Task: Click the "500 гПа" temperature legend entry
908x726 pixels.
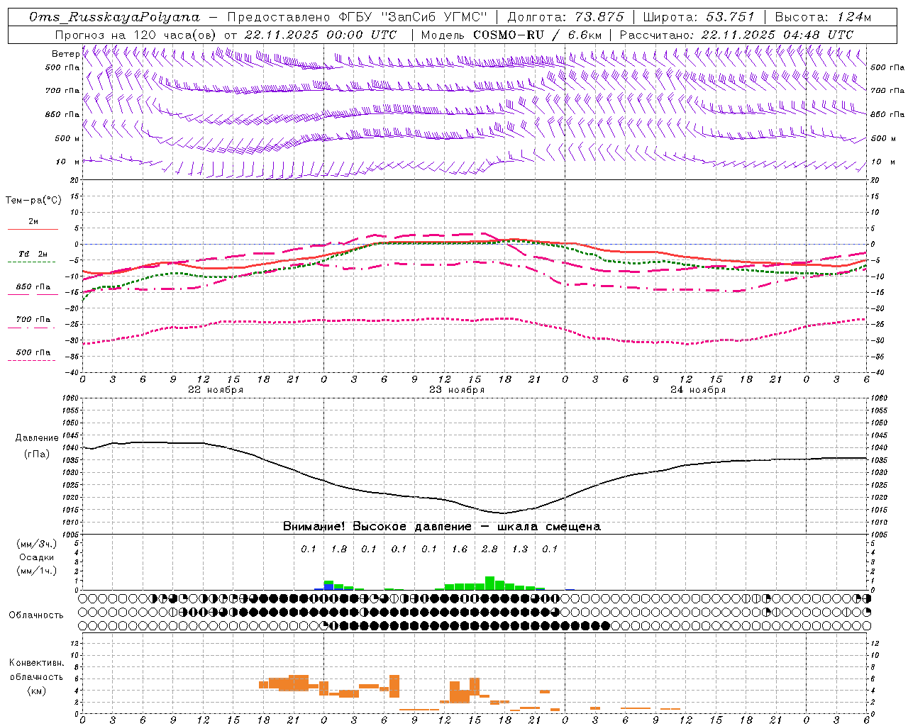Action: click(33, 352)
